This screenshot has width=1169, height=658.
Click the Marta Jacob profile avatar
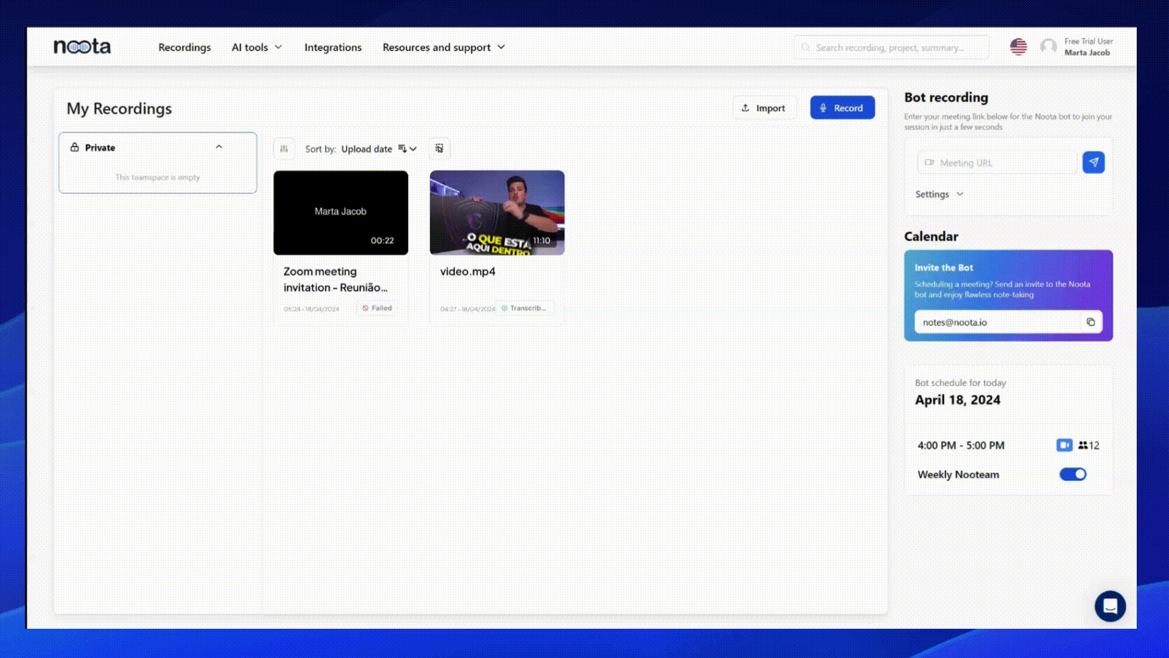[x=1048, y=47]
